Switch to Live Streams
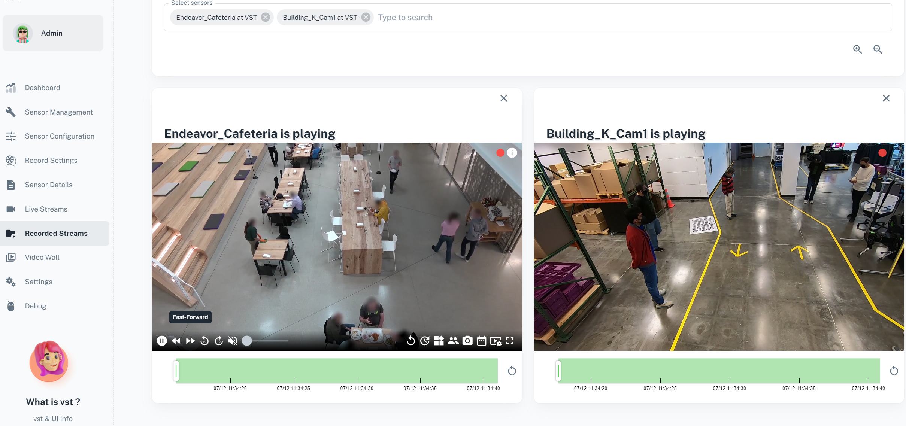 pos(55,209)
